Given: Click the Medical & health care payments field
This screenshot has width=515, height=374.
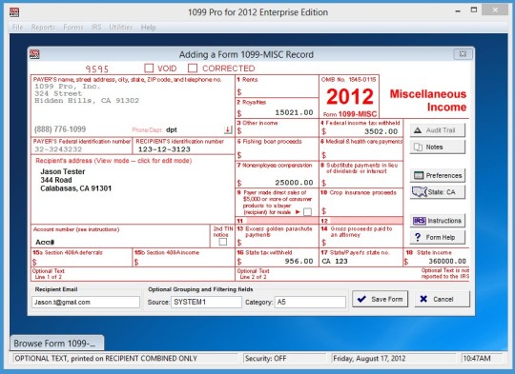Looking at the screenshot, I should point(360,154).
